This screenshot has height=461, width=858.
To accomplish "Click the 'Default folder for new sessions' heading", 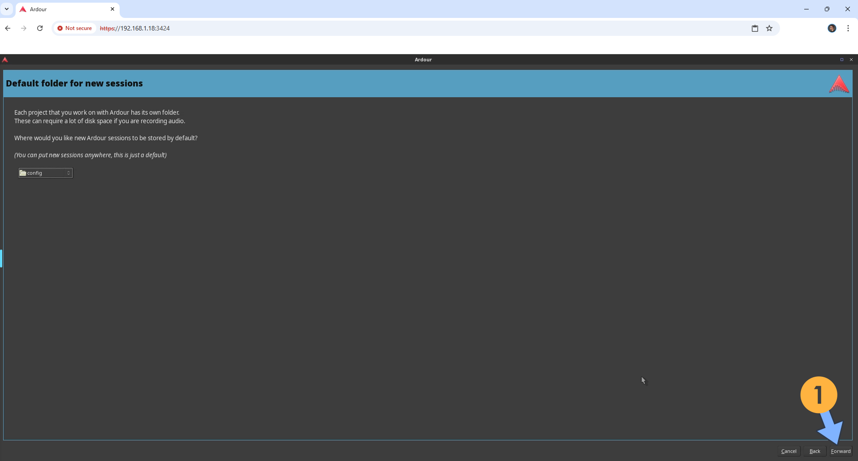I will coord(74,83).
